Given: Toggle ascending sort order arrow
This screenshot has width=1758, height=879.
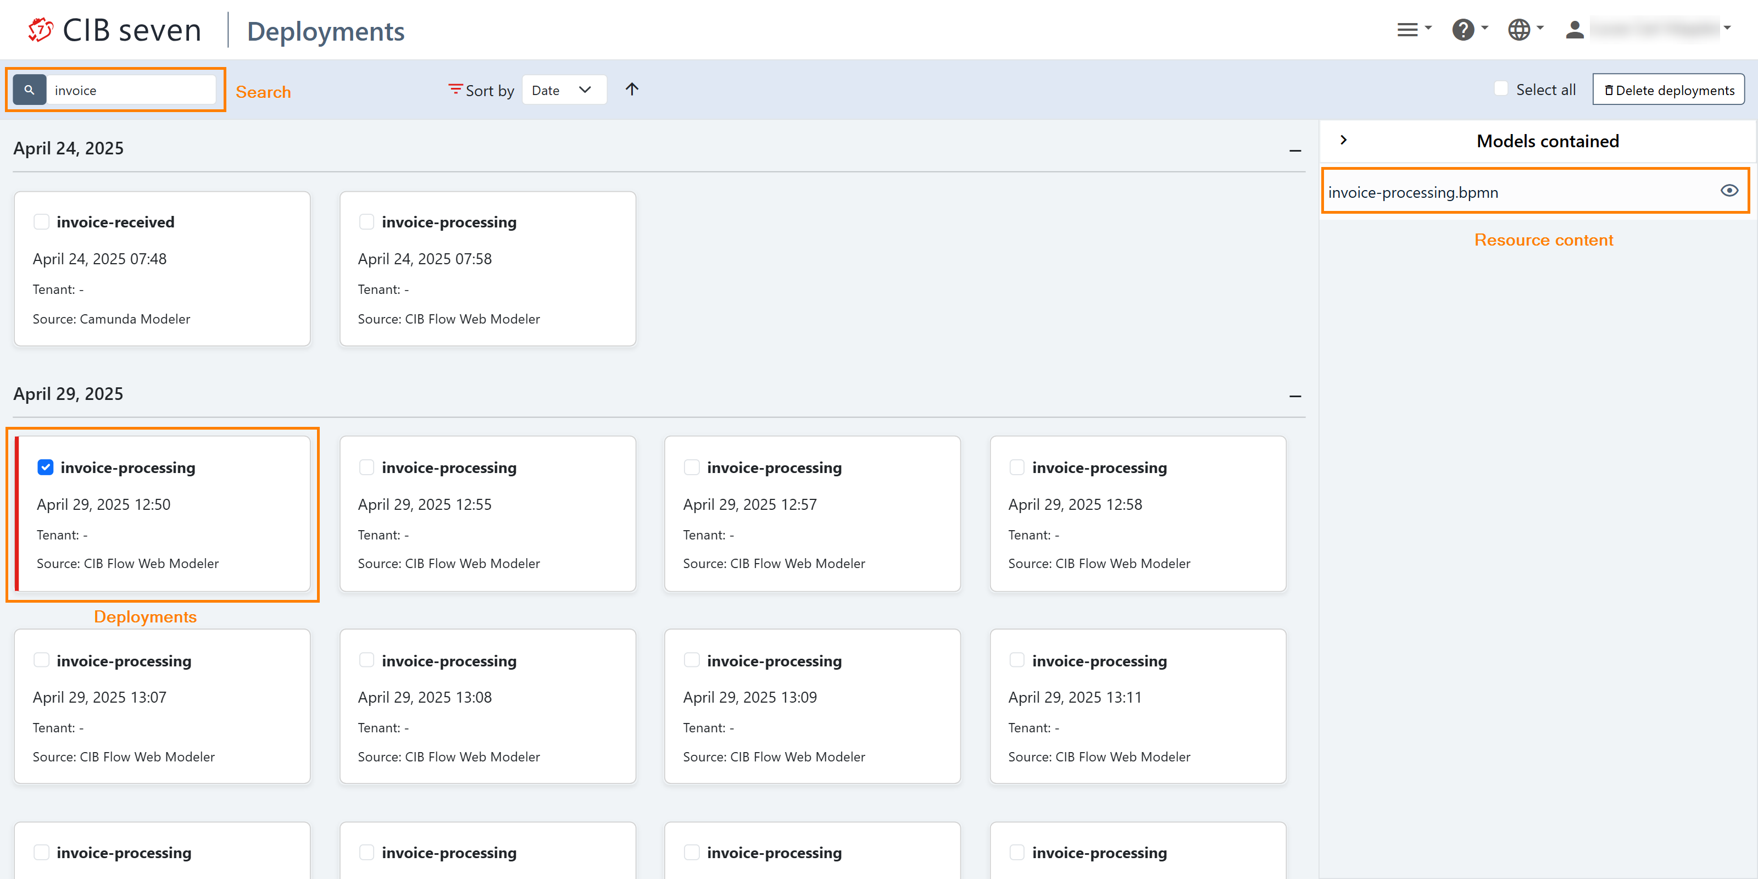Looking at the screenshot, I should click(x=632, y=90).
